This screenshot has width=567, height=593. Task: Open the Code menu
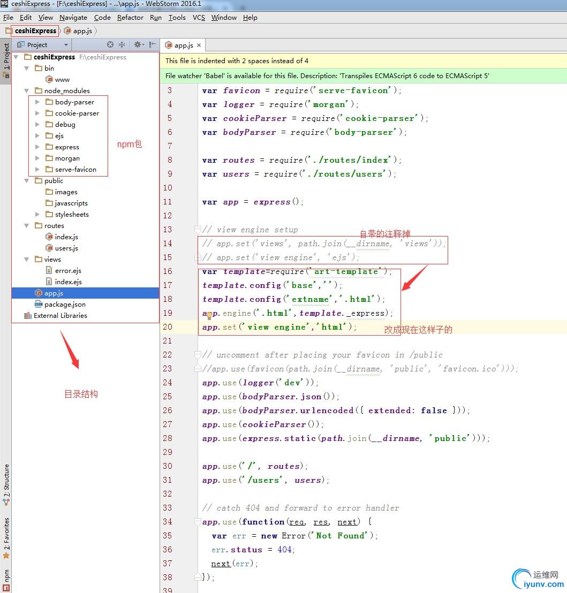(102, 18)
